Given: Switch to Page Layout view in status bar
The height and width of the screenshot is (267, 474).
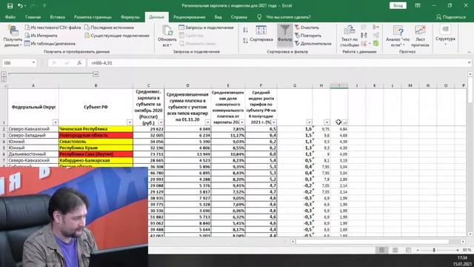Looking at the screenshot, I should [x=395, y=250].
